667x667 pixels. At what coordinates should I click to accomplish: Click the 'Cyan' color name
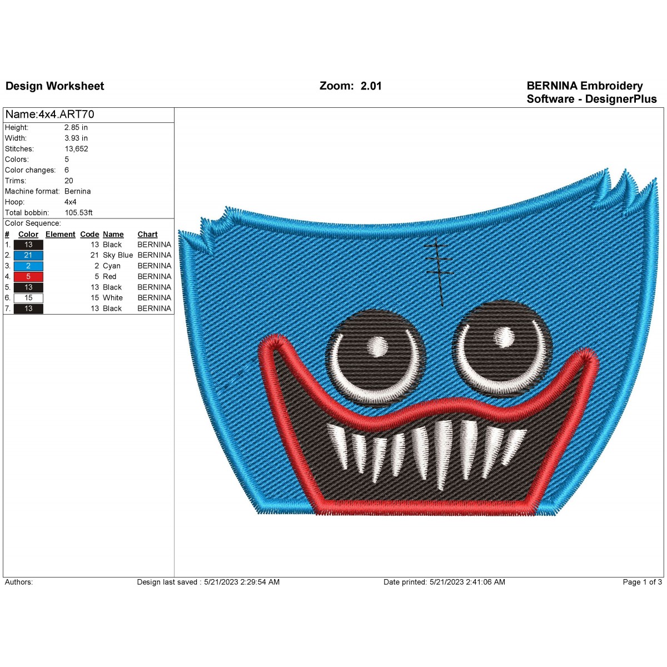tap(112, 266)
